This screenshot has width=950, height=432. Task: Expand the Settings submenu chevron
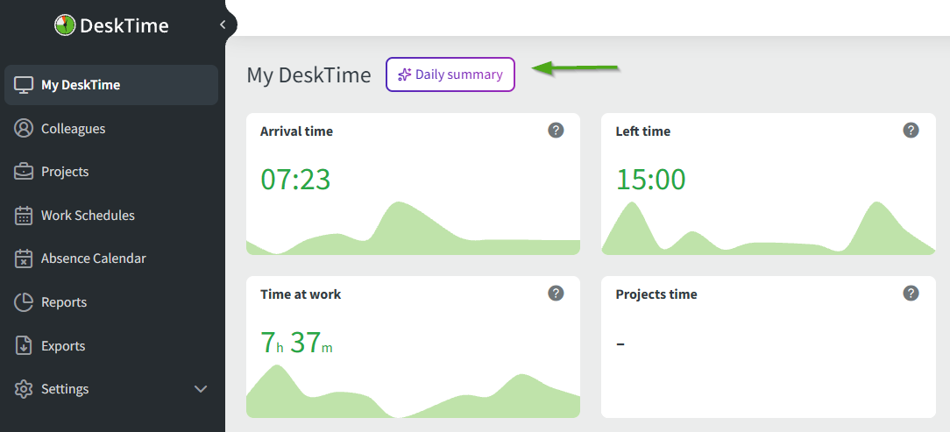tap(201, 389)
